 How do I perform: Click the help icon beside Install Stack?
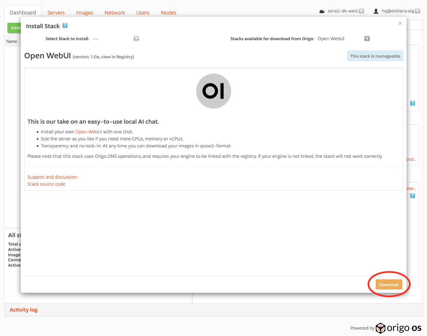[x=65, y=25]
